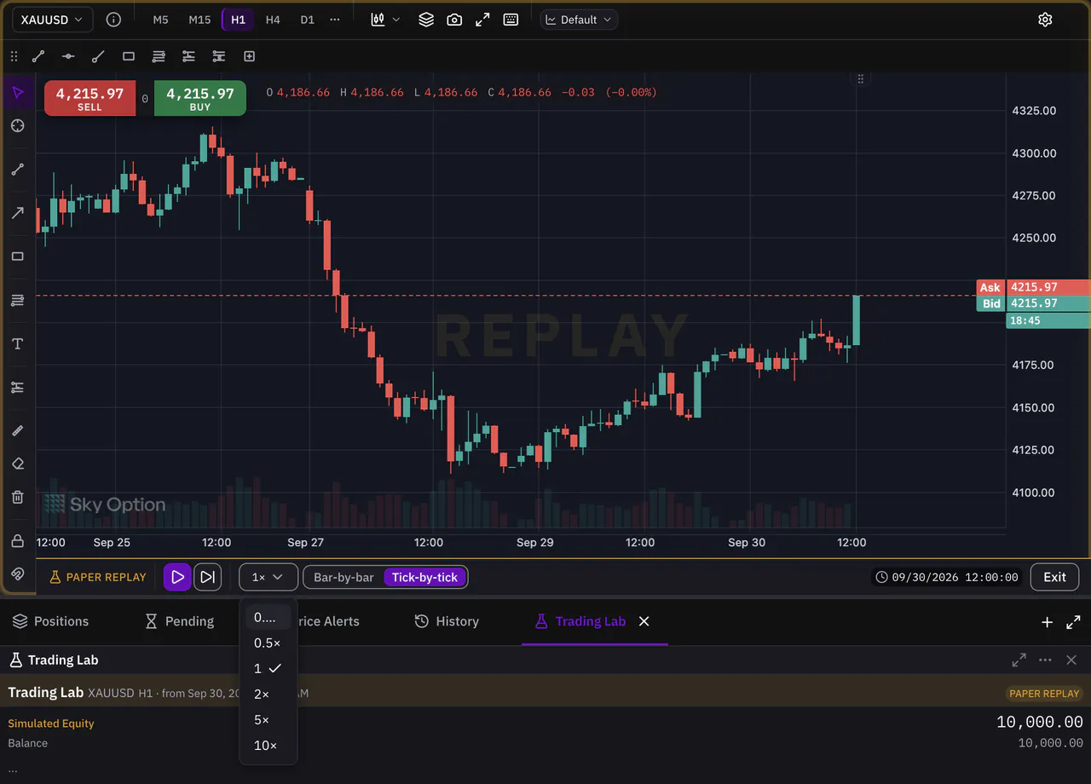Open more timeframes ellipsis menu
The height and width of the screenshot is (784, 1091).
[334, 20]
